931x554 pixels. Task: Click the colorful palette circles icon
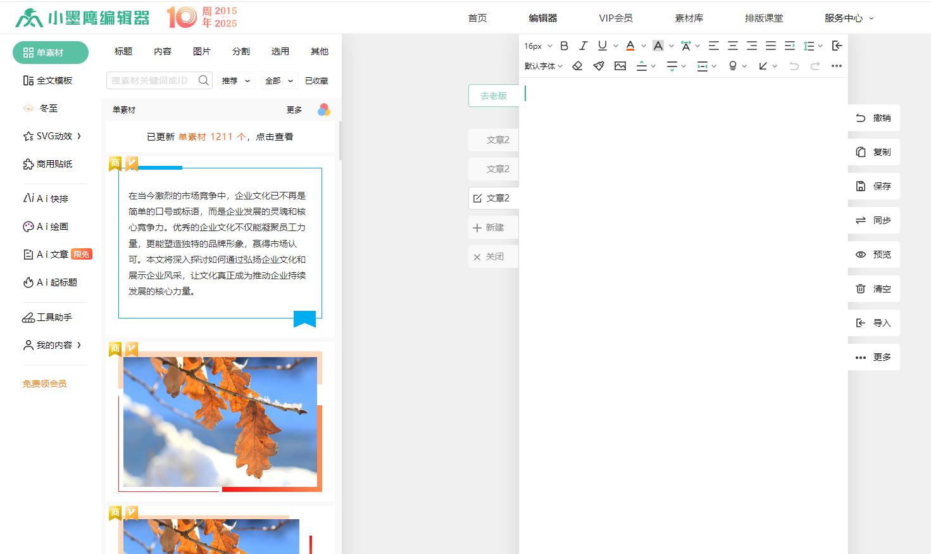[x=324, y=110]
